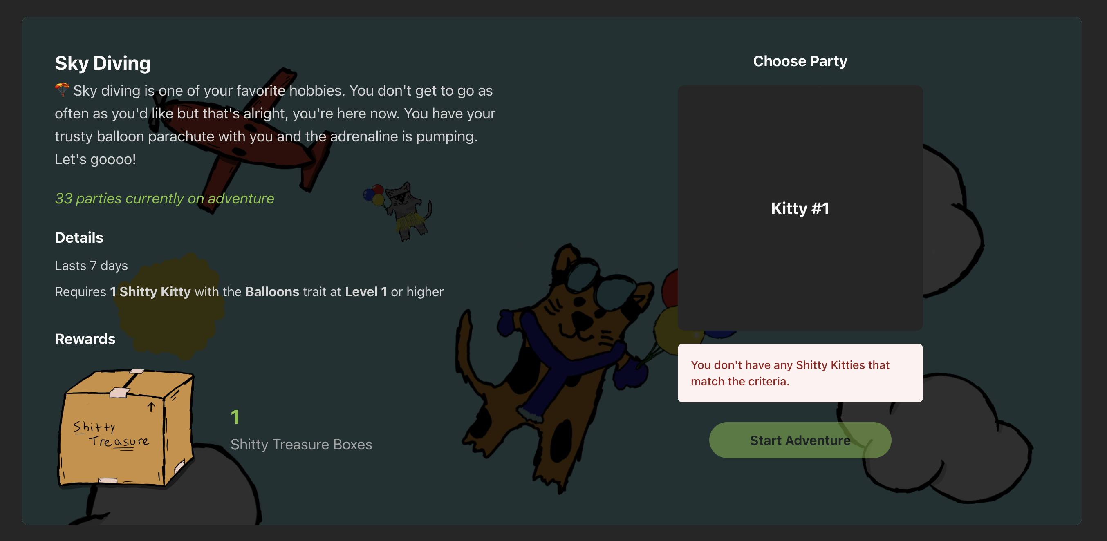Click the Choose Party heading
Screen dimensions: 1107x541
(x=800, y=61)
